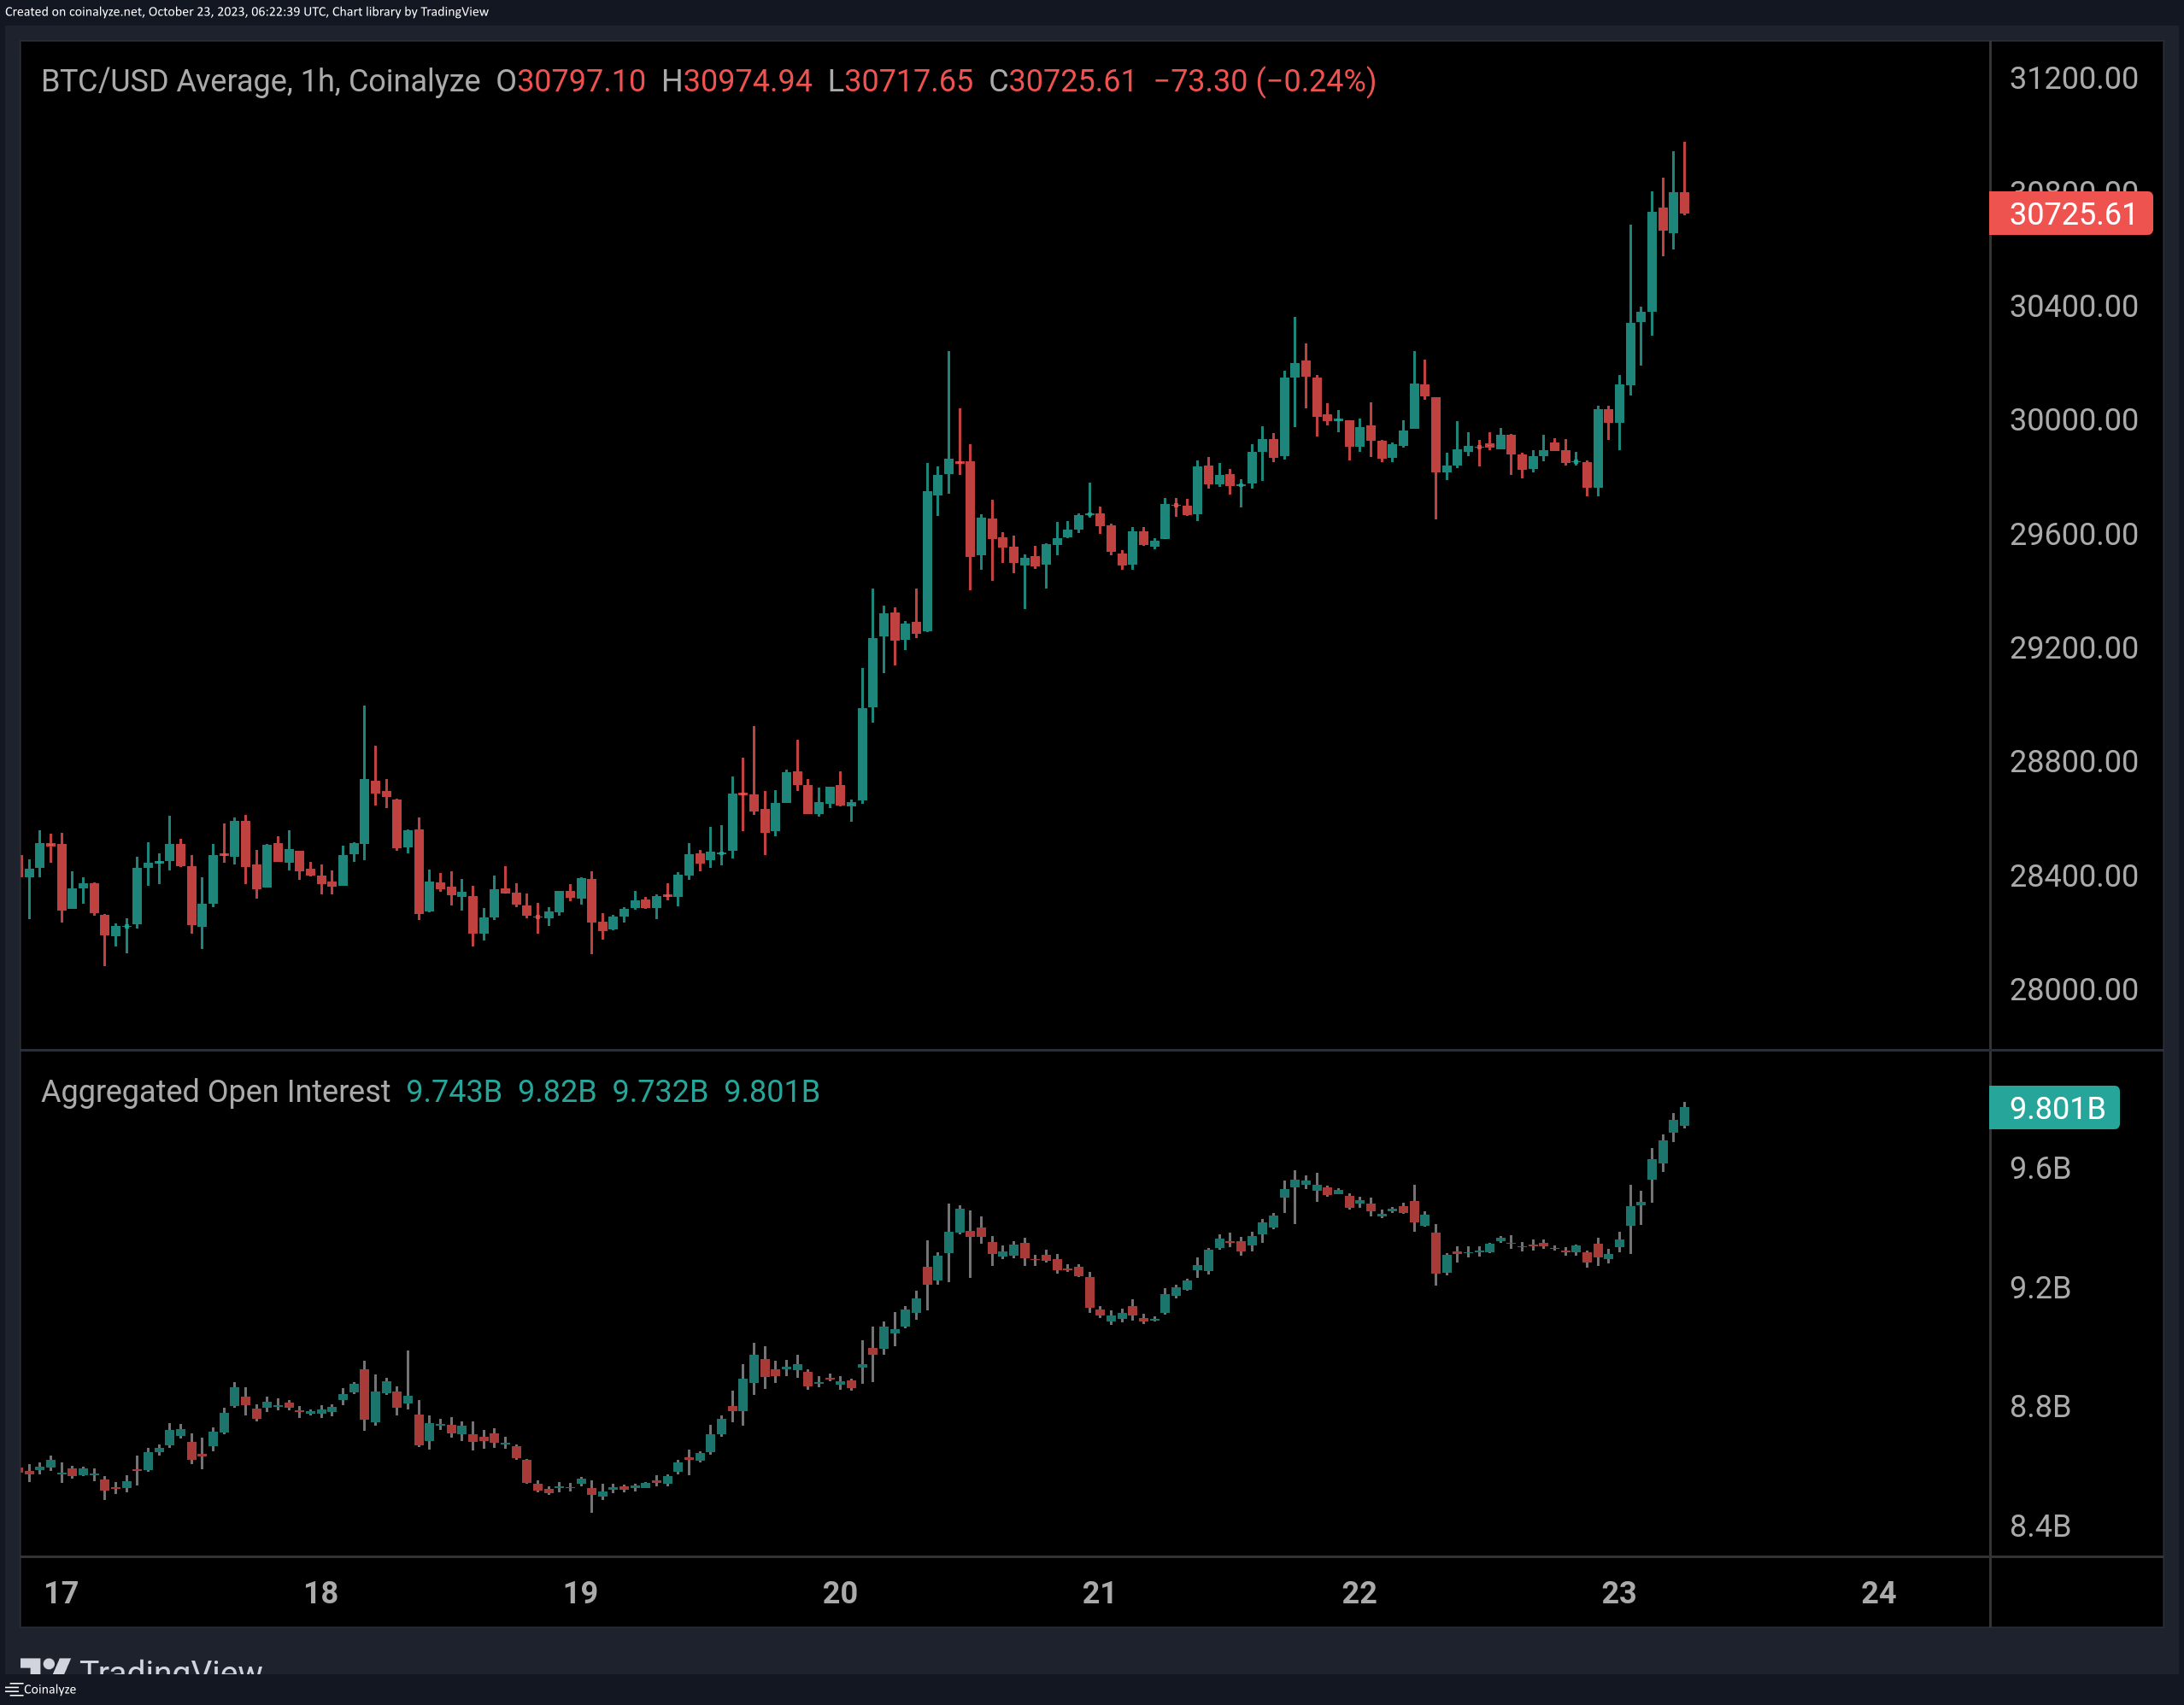This screenshot has width=2184, height=1705.
Task: Click the Coinalyze logo icon at bottom
Action: coord(13,1689)
